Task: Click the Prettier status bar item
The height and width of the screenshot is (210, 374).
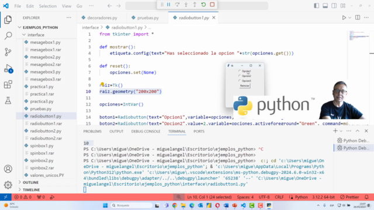Action: 349,197
